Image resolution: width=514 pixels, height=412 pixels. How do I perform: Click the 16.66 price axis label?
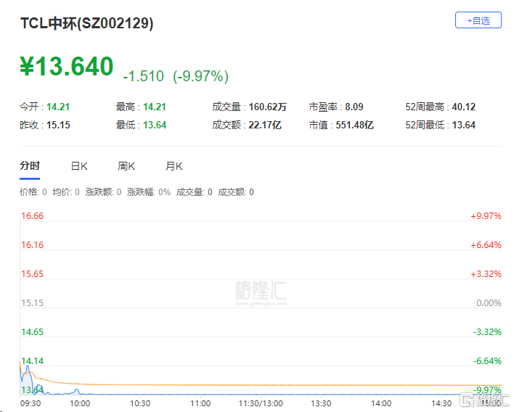[32, 216]
